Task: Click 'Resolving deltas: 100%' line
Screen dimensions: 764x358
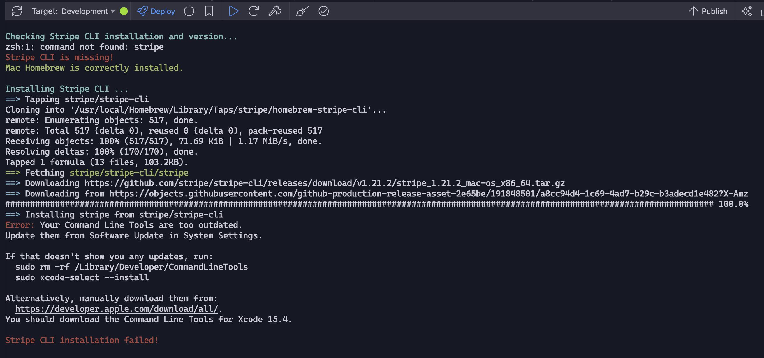Action: pos(101,152)
